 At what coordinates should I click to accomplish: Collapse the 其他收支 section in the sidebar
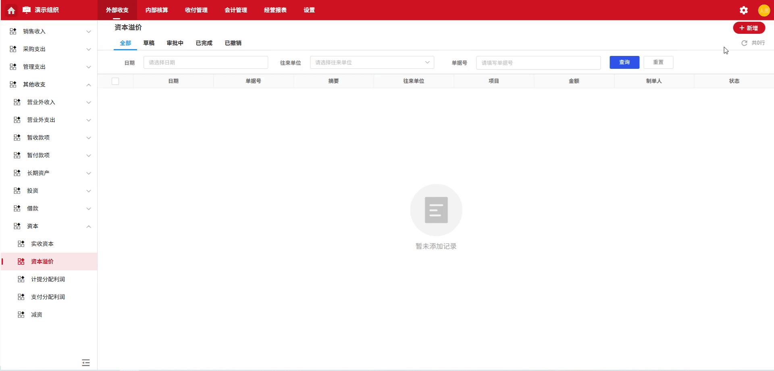tap(89, 85)
